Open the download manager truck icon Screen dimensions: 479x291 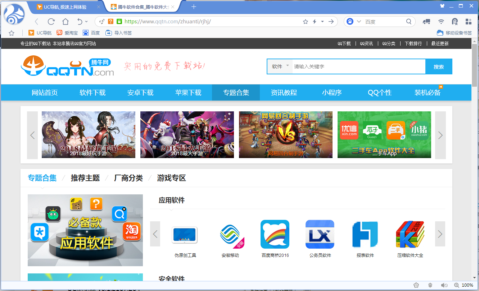pyautogui.click(x=426, y=22)
